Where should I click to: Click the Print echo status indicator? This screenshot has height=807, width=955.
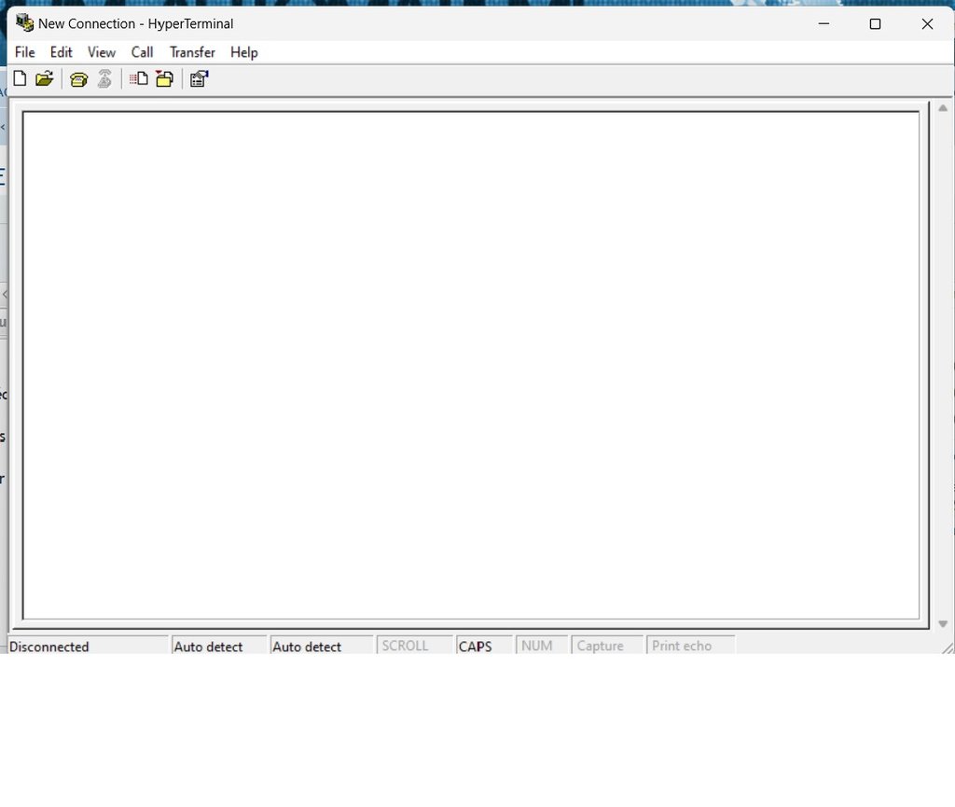coord(690,646)
